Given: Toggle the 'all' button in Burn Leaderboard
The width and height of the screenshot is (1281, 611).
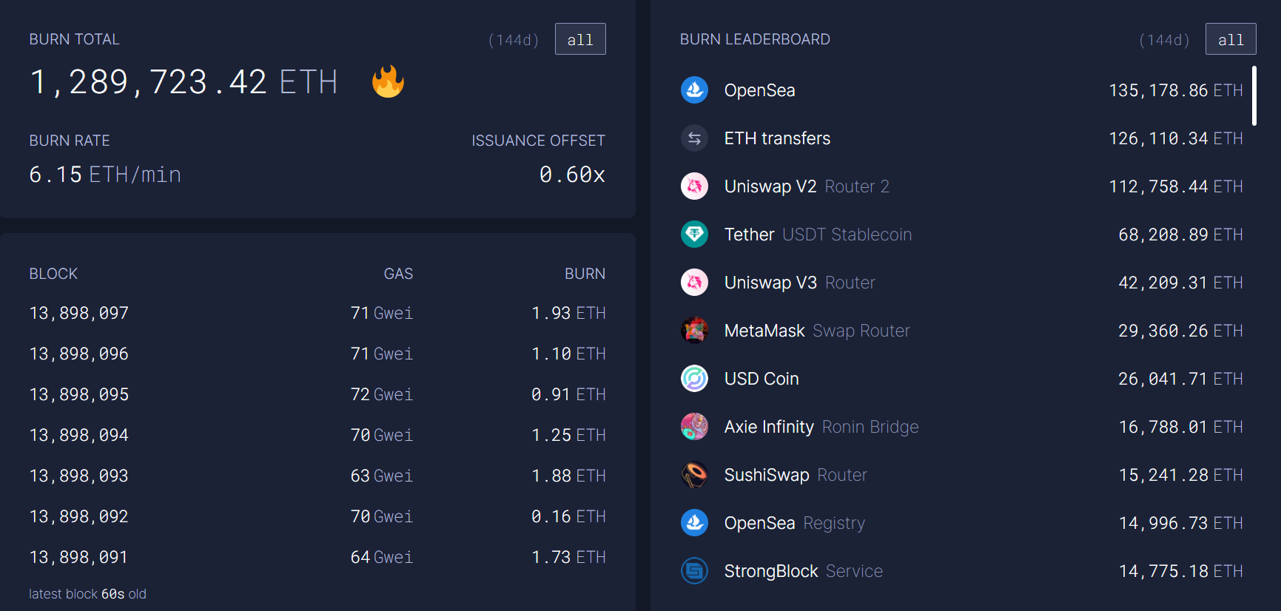Looking at the screenshot, I should pos(1231,39).
